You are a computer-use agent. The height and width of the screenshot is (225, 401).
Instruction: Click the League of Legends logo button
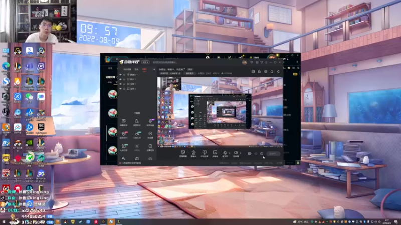[x=108, y=59]
